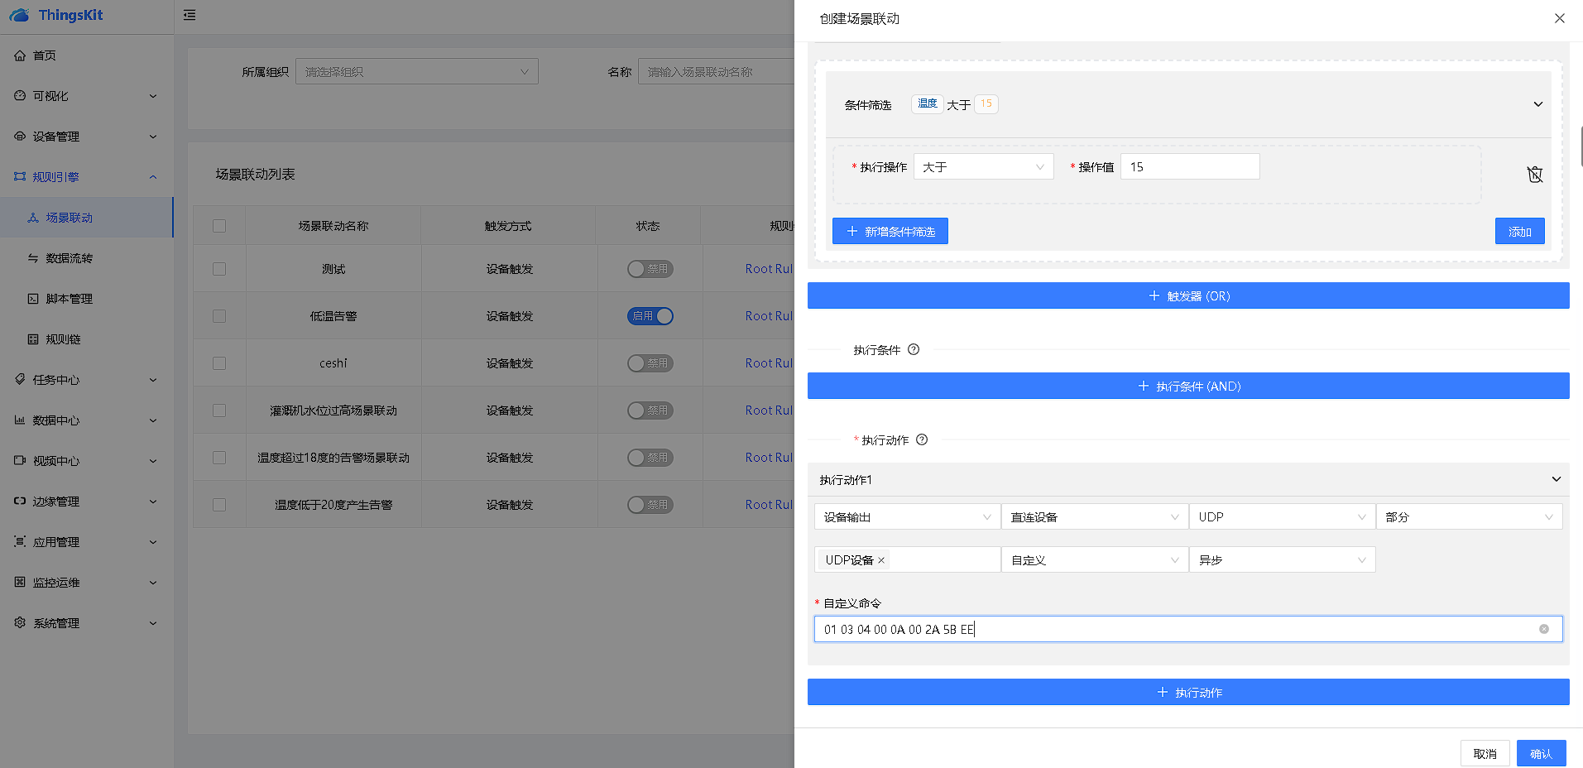Remove the UDP设备 tag via its x
This screenshot has width=1583, height=768.
[x=881, y=560]
